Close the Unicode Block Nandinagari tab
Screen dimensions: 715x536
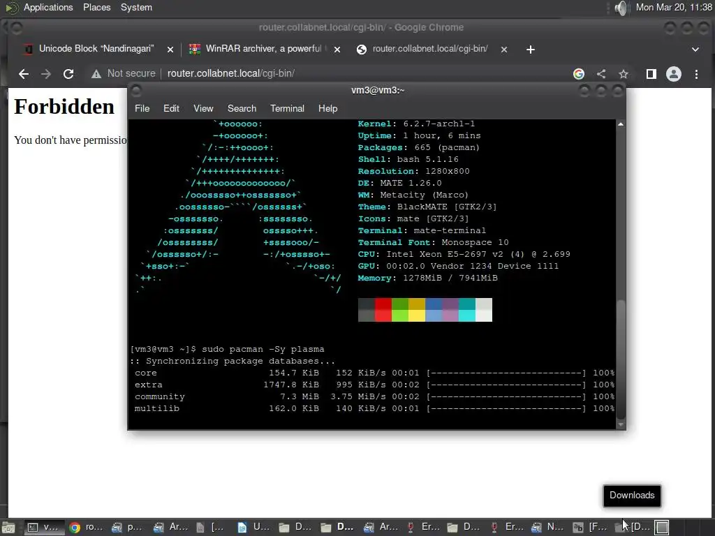coord(170,50)
